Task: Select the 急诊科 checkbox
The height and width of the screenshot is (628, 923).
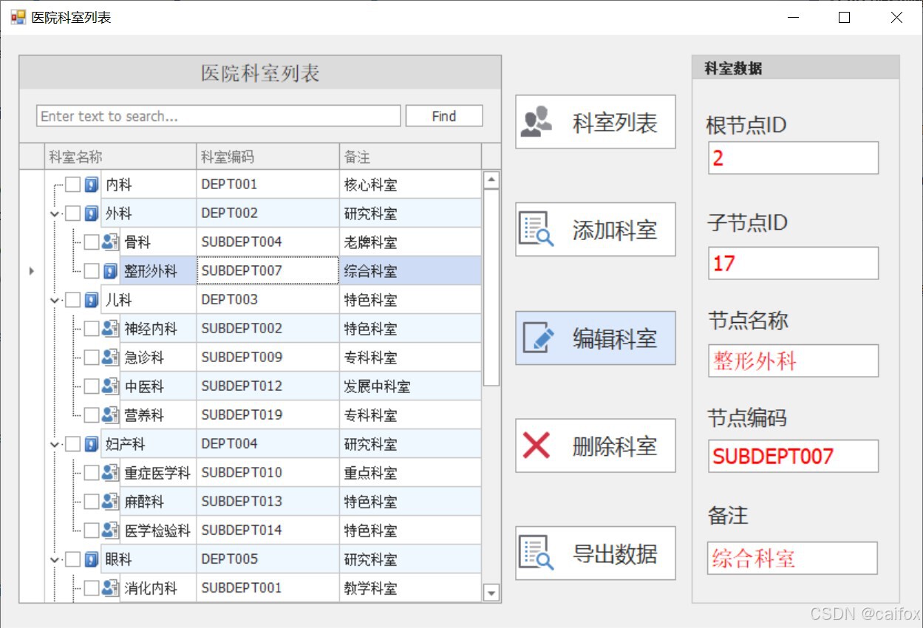Action: tap(91, 358)
